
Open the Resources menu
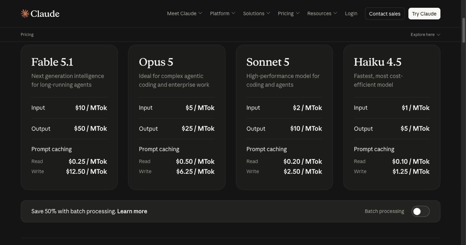(x=322, y=13)
